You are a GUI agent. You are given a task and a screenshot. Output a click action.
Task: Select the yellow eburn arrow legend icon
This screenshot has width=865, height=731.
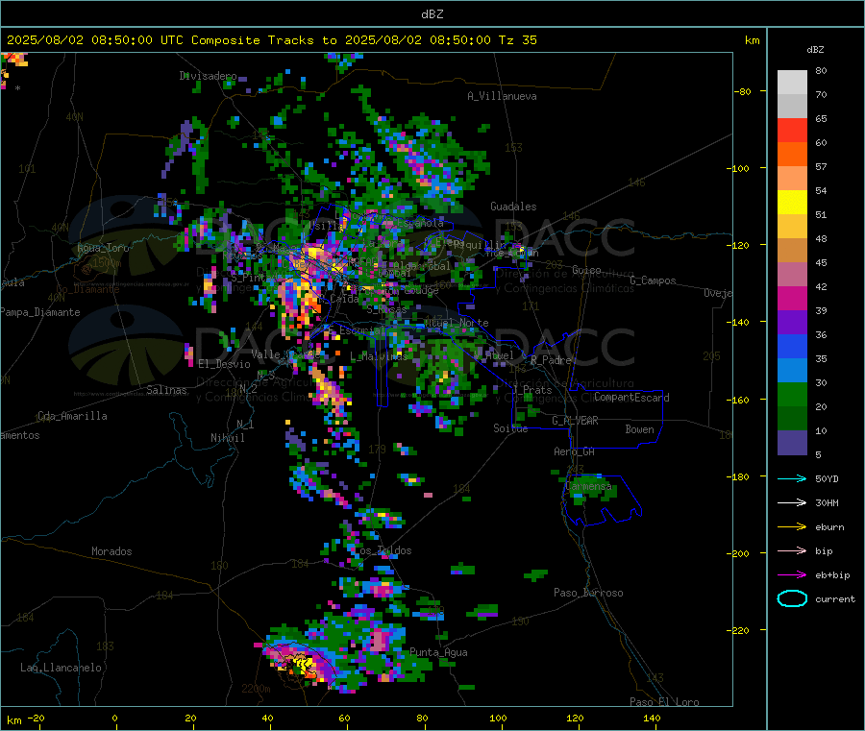pos(792,527)
